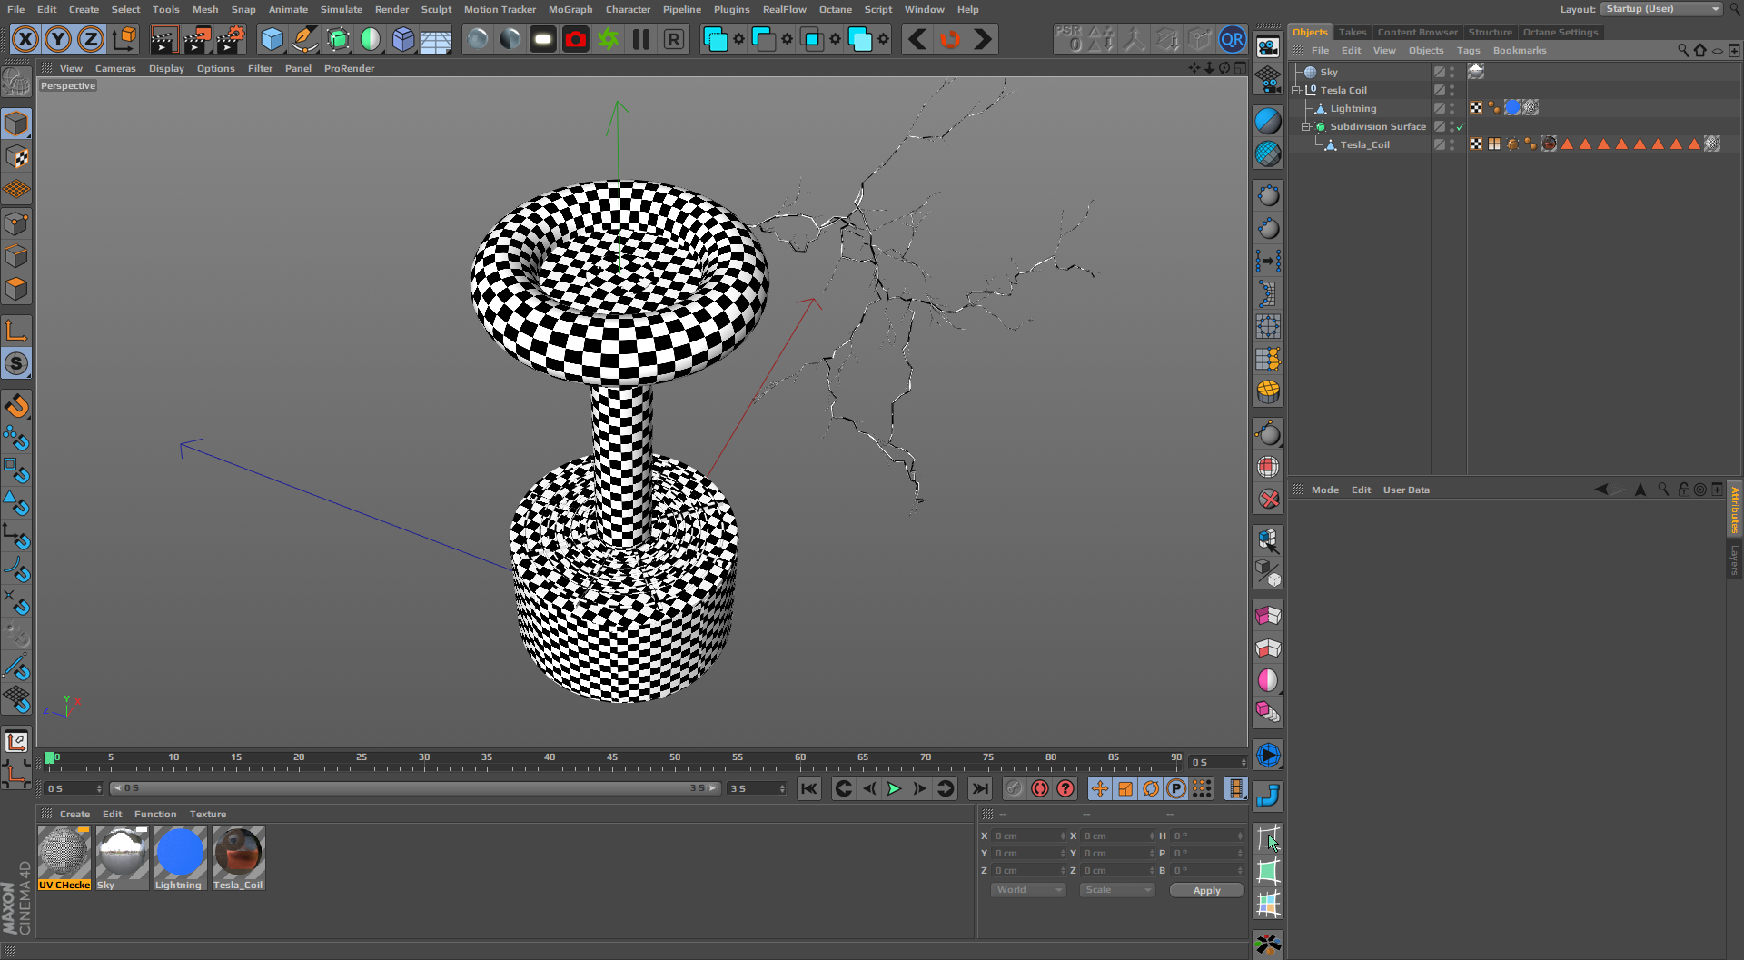1744x960 pixels.
Task: Toggle Y axis lock
Action: (58, 40)
